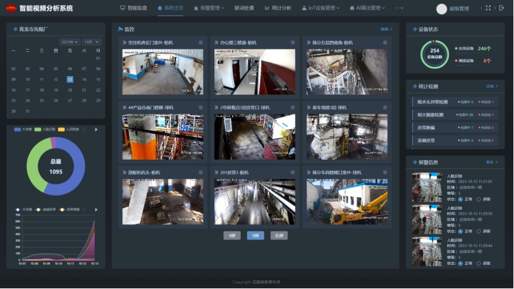Switch to the 智能监盘 tab
This screenshot has width=514, height=289.
[134, 8]
